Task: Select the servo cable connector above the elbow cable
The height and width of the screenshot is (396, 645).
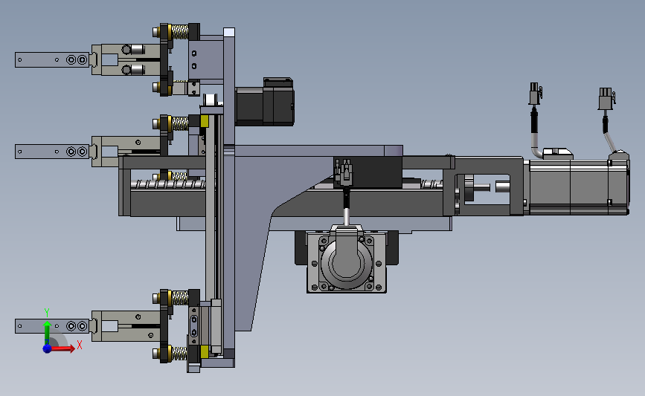Action: 535,94
